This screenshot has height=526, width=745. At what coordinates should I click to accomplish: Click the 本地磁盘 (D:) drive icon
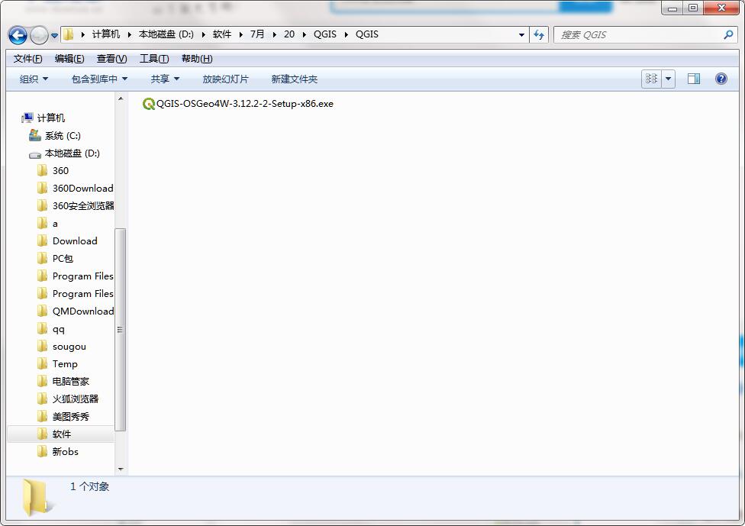tap(35, 154)
